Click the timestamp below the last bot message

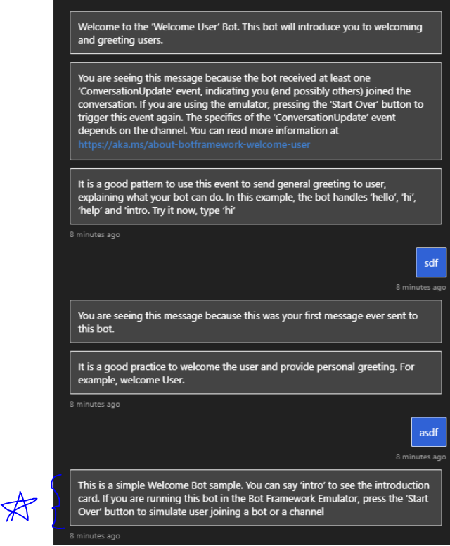point(95,536)
